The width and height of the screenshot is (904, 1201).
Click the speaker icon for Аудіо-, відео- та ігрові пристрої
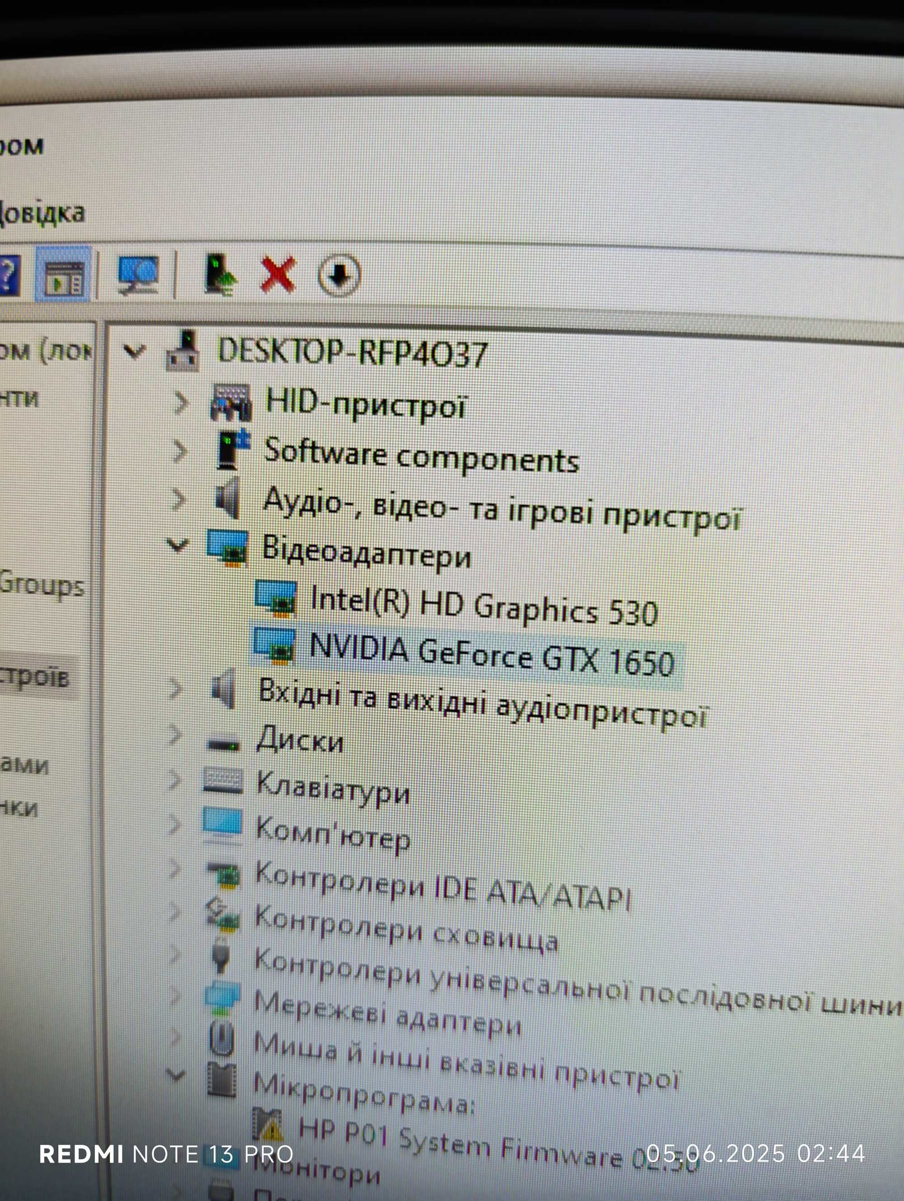tap(228, 497)
